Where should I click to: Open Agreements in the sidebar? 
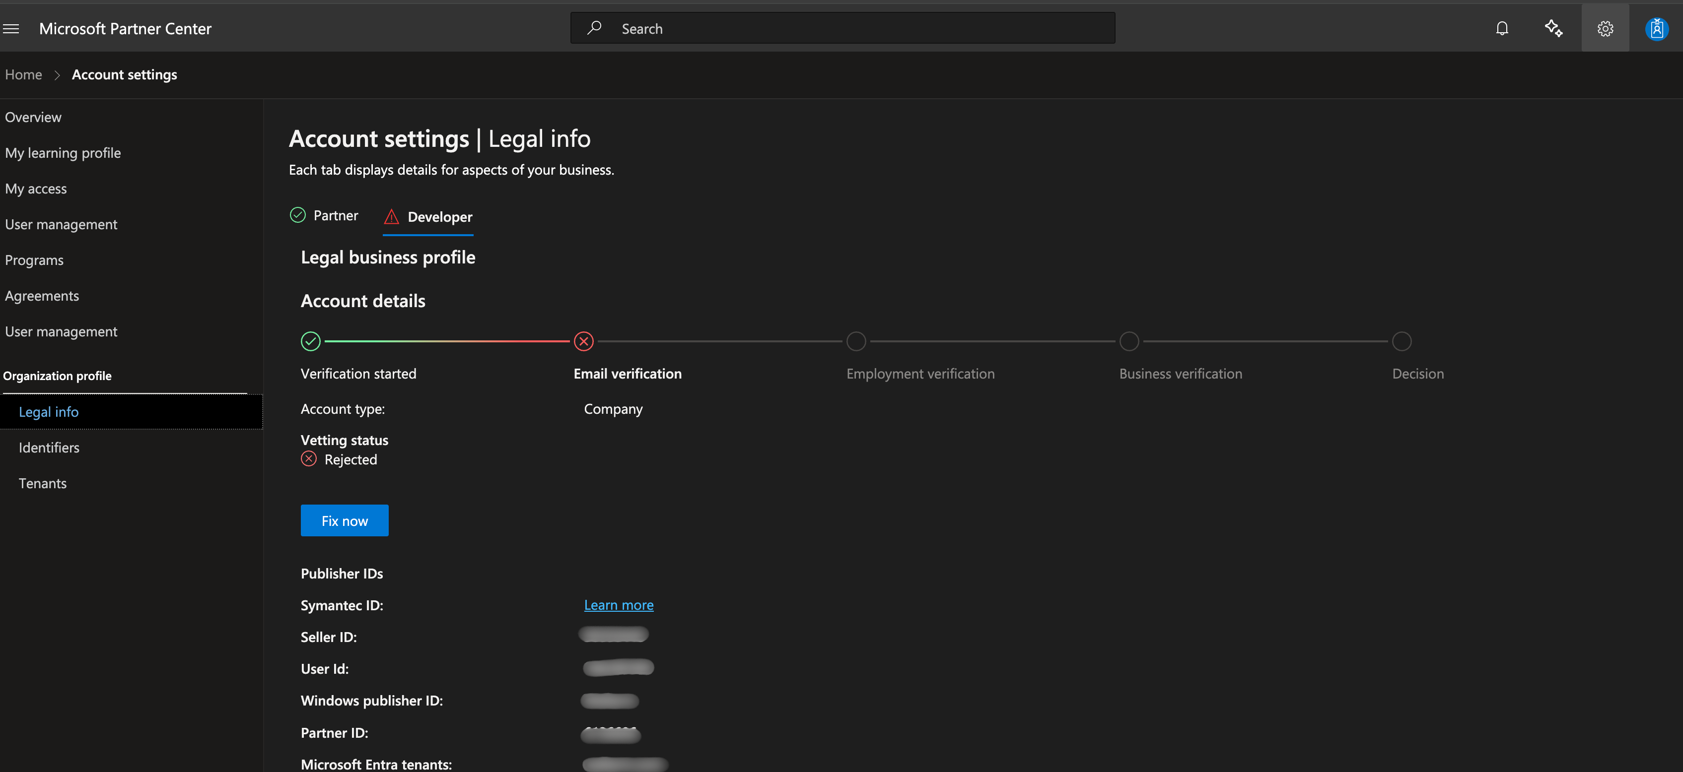click(42, 296)
